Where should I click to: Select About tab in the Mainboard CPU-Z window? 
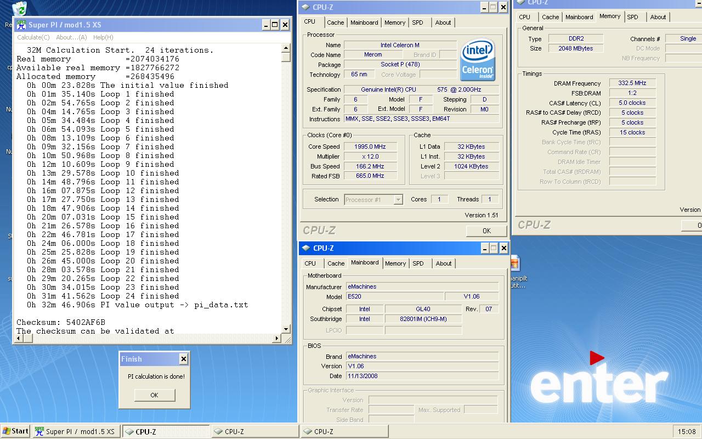[x=444, y=263]
